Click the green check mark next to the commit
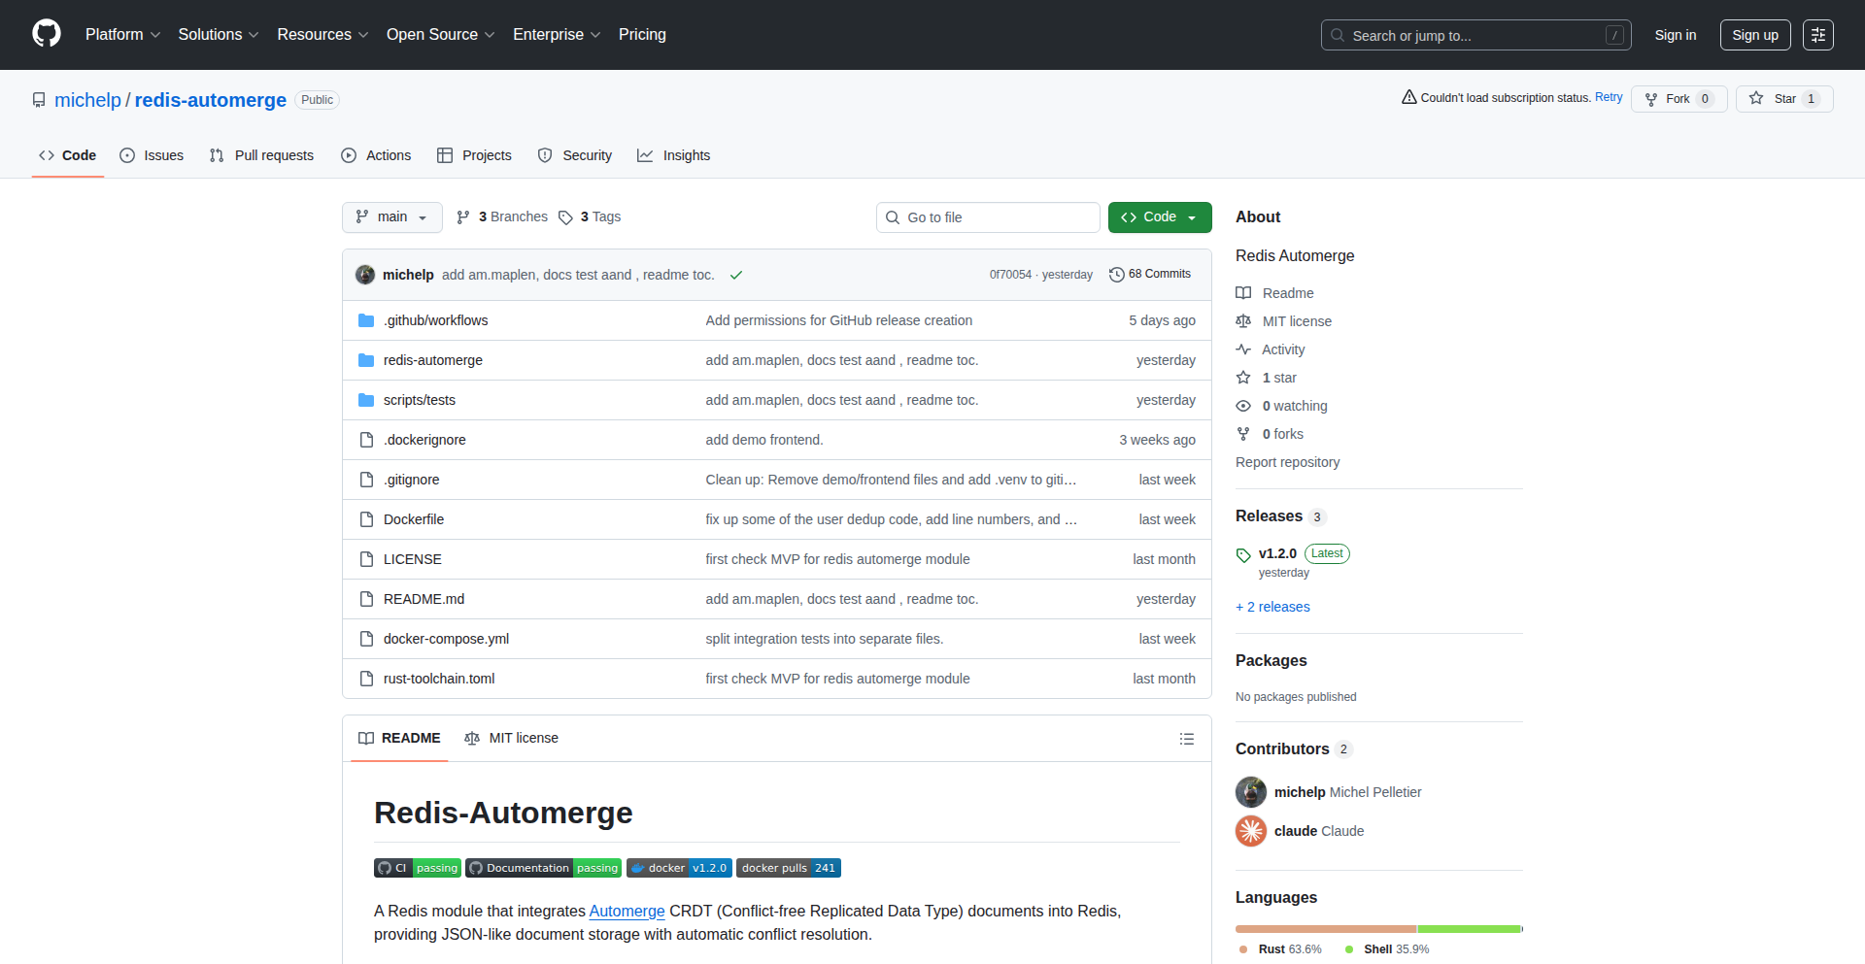 (736, 275)
